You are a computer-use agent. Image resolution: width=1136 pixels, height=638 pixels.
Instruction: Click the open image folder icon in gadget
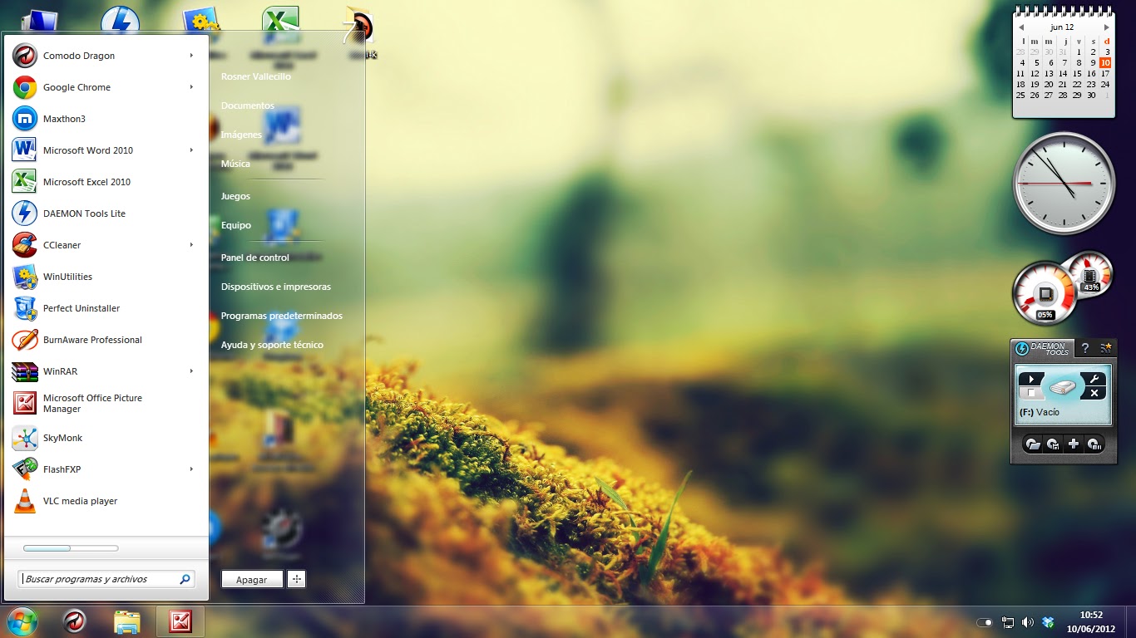[1033, 444]
